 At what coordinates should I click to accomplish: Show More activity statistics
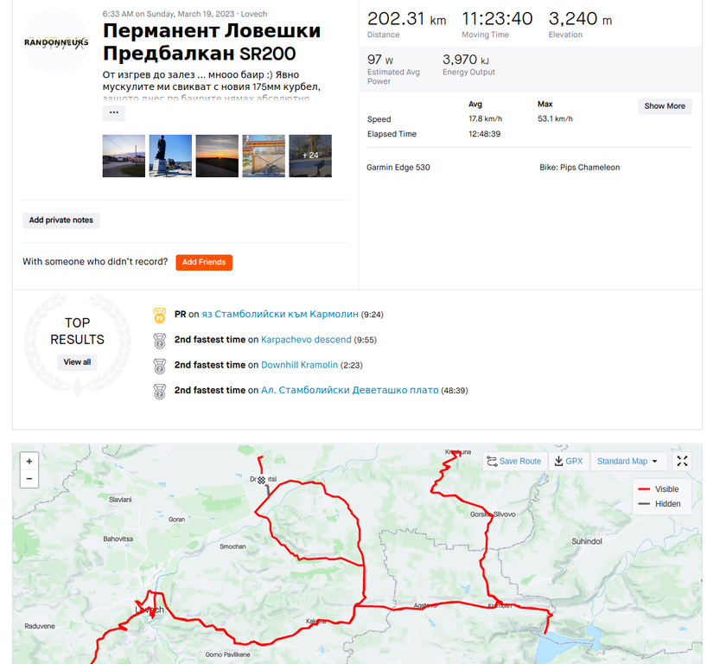(665, 106)
